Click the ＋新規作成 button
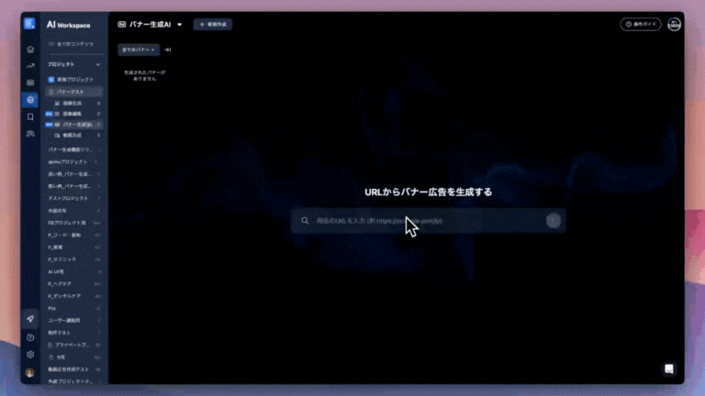Screen dimensions: 705x396 tap(213, 25)
